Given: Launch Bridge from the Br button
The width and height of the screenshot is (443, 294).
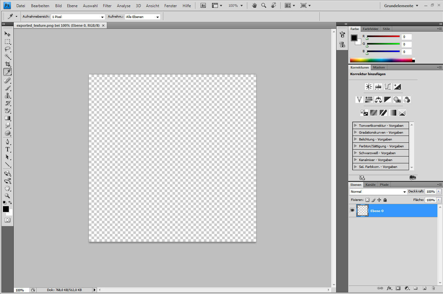Looking at the screenshot, I should 203,6.
